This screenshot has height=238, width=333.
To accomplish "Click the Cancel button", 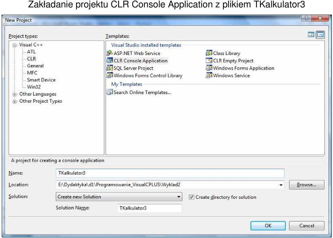I will tap(306, 226).
